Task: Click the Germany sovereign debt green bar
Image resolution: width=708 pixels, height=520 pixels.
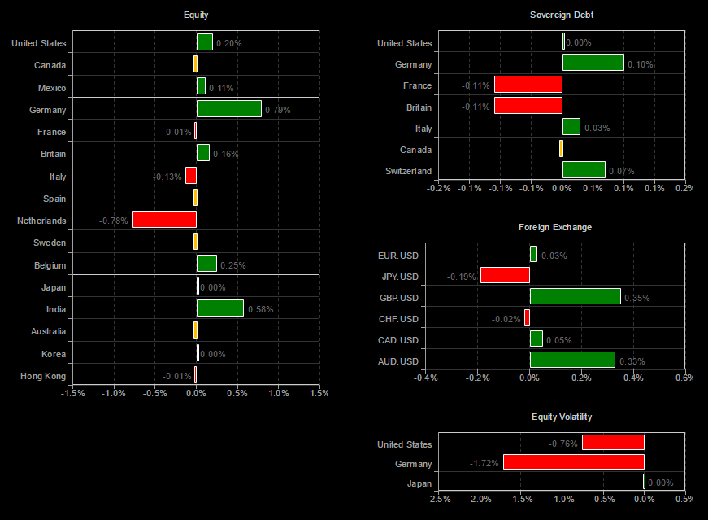Action: [x=593, y=63]
